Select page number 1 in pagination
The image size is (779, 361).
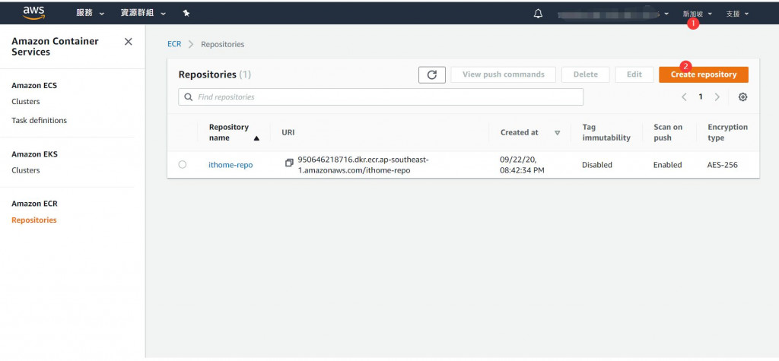[701, 97]
